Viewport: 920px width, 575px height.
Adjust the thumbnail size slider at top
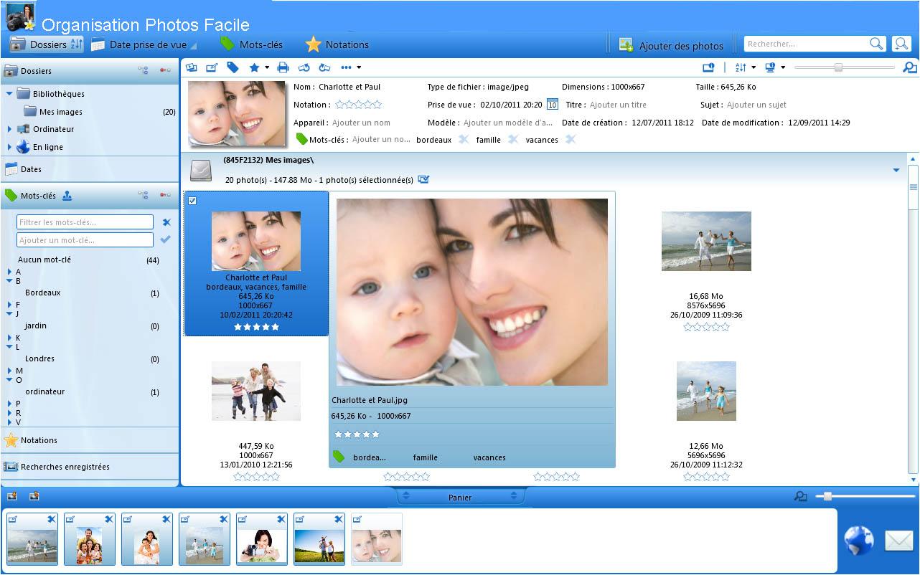click(838, 67)
